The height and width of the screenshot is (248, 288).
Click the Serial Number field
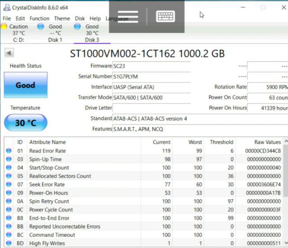151,77
